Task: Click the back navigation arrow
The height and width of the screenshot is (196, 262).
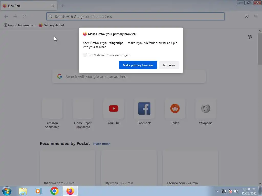Action: pyautogui.click(x=6, y=17)
